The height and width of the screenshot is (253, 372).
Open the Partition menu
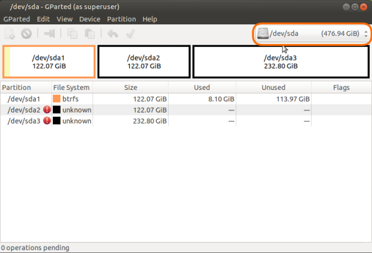point(121,19)
